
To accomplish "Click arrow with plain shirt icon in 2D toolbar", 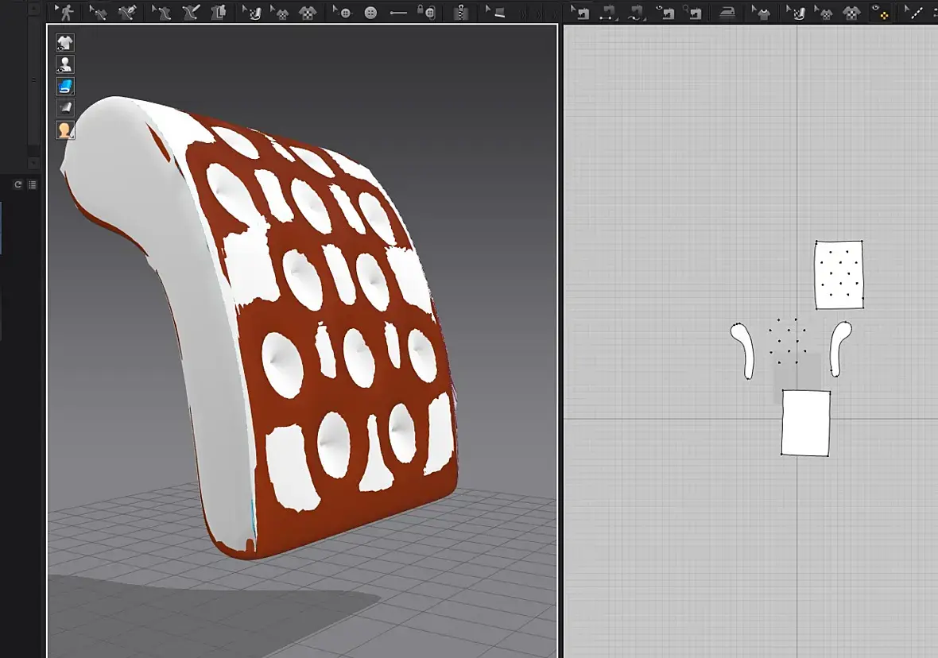I will [x=761, y=11].
